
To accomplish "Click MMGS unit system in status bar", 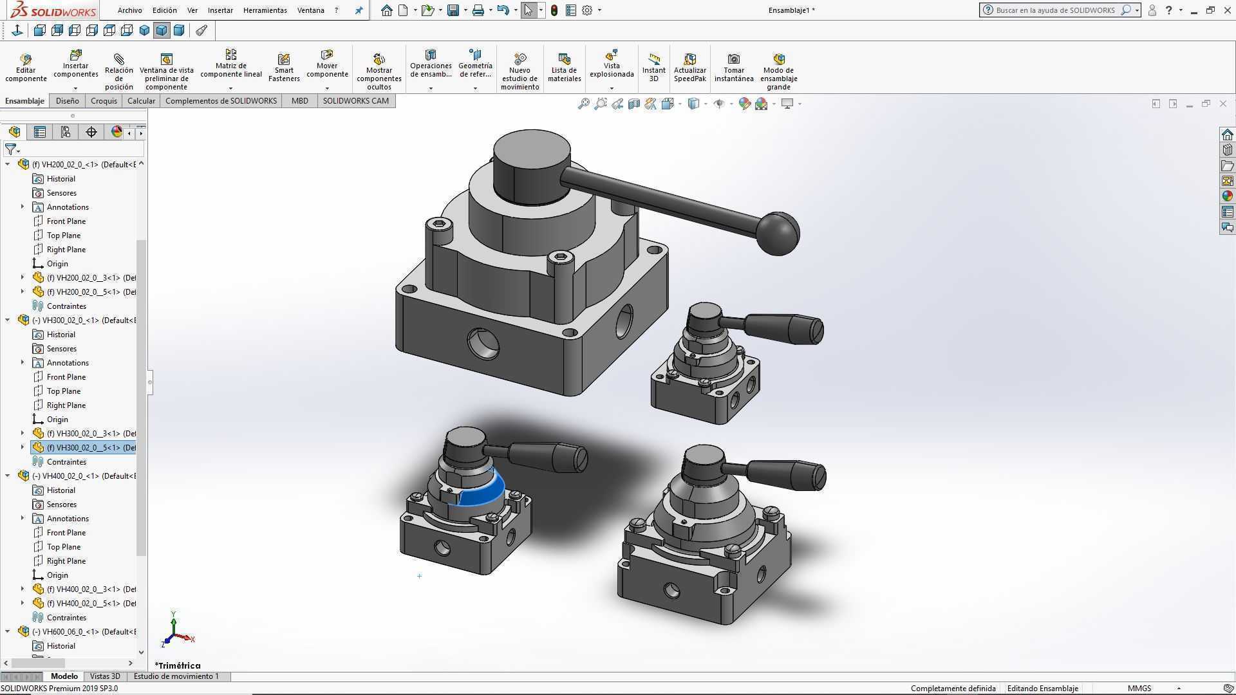I will click(x=1139, y=688).
